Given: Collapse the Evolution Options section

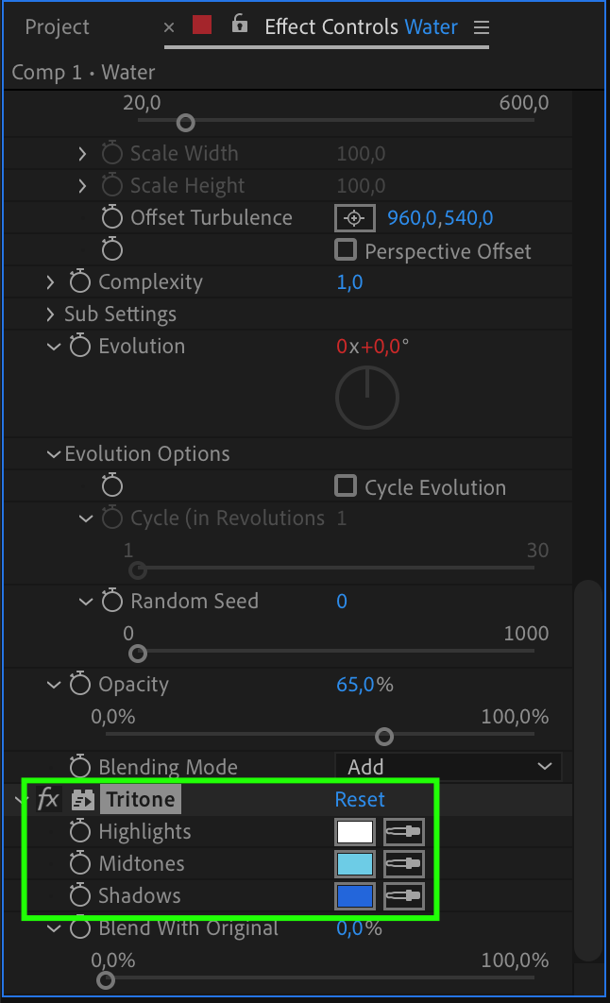Looking at the screenshot, I should (x=54, y=454).
